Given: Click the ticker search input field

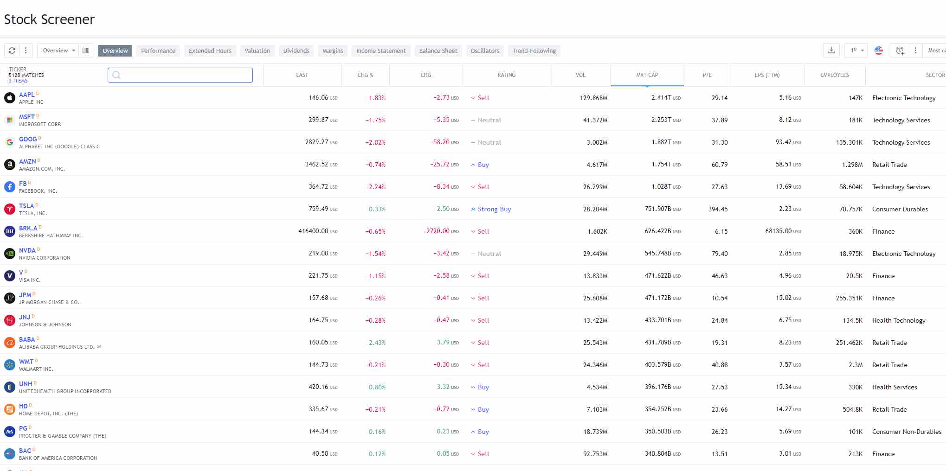Looking at the screenshot, I should point(180,75).
